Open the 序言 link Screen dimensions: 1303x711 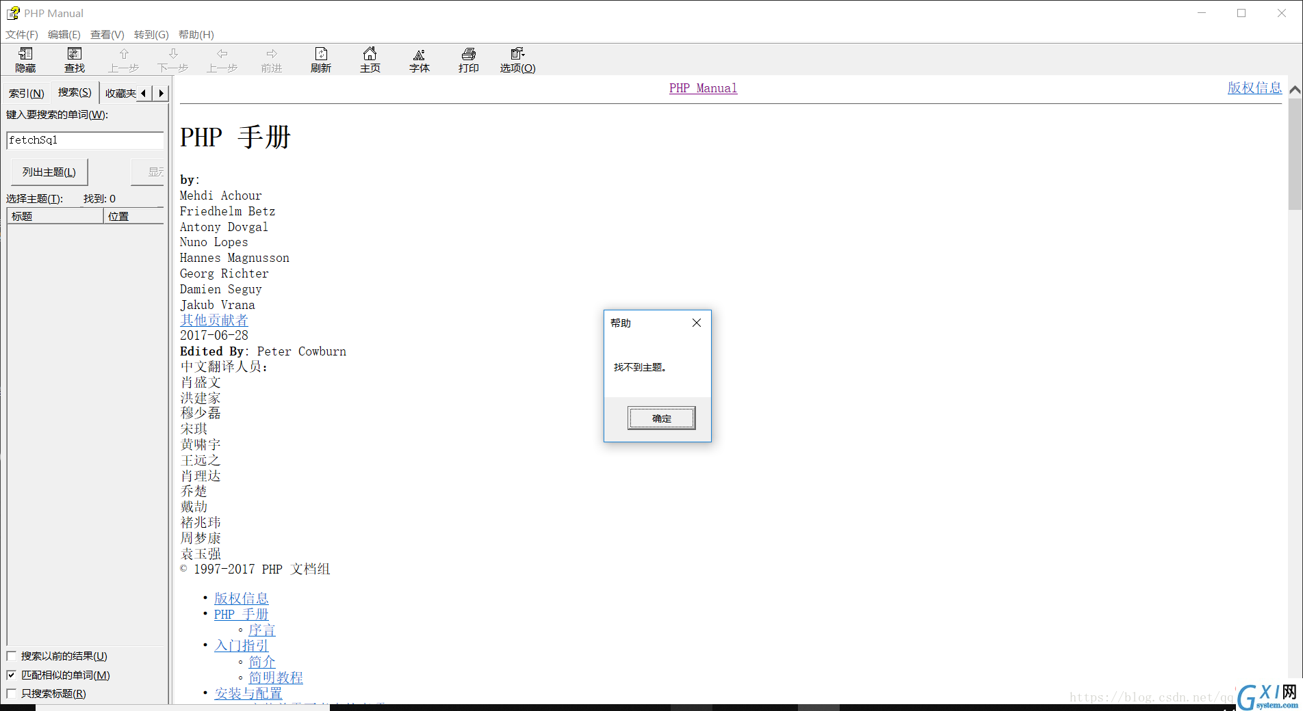[262, 630]
